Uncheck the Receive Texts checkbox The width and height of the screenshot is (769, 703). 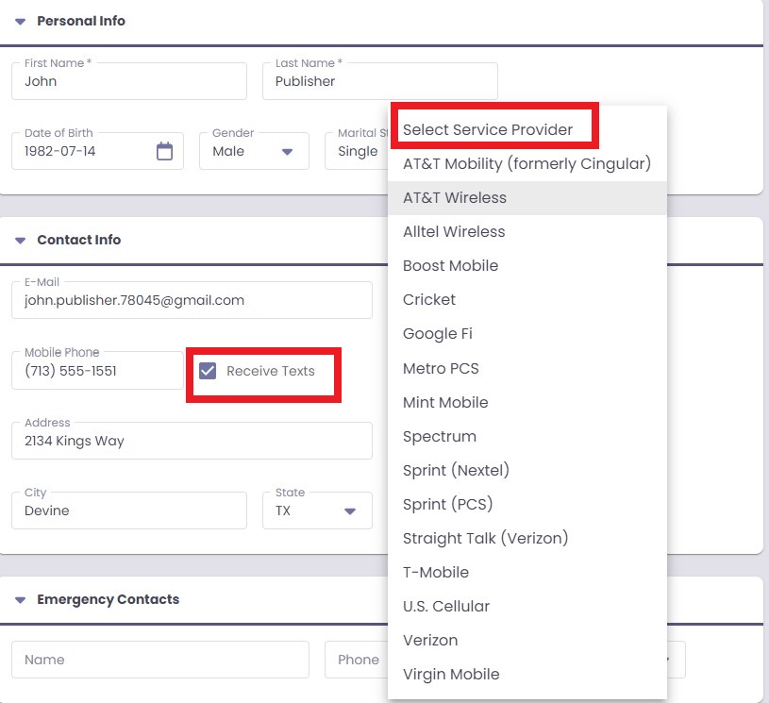208,371
